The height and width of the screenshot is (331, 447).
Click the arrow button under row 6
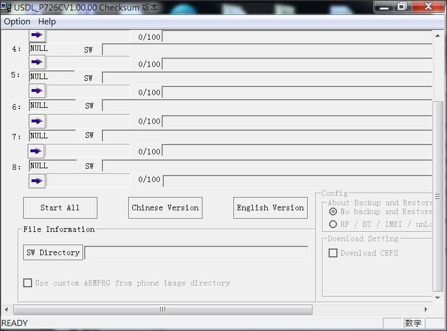(x=37, y=121)
